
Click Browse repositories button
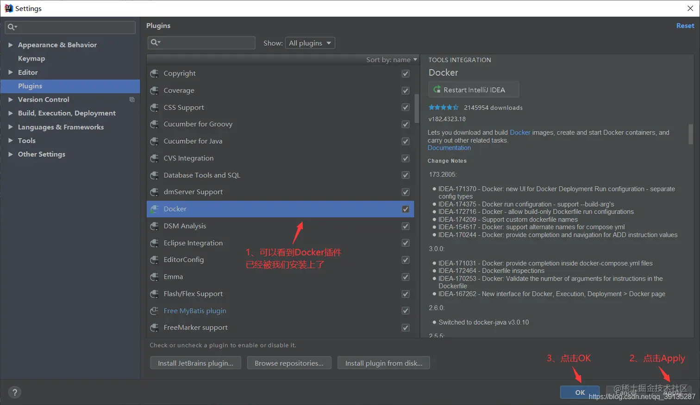[289, 363]
